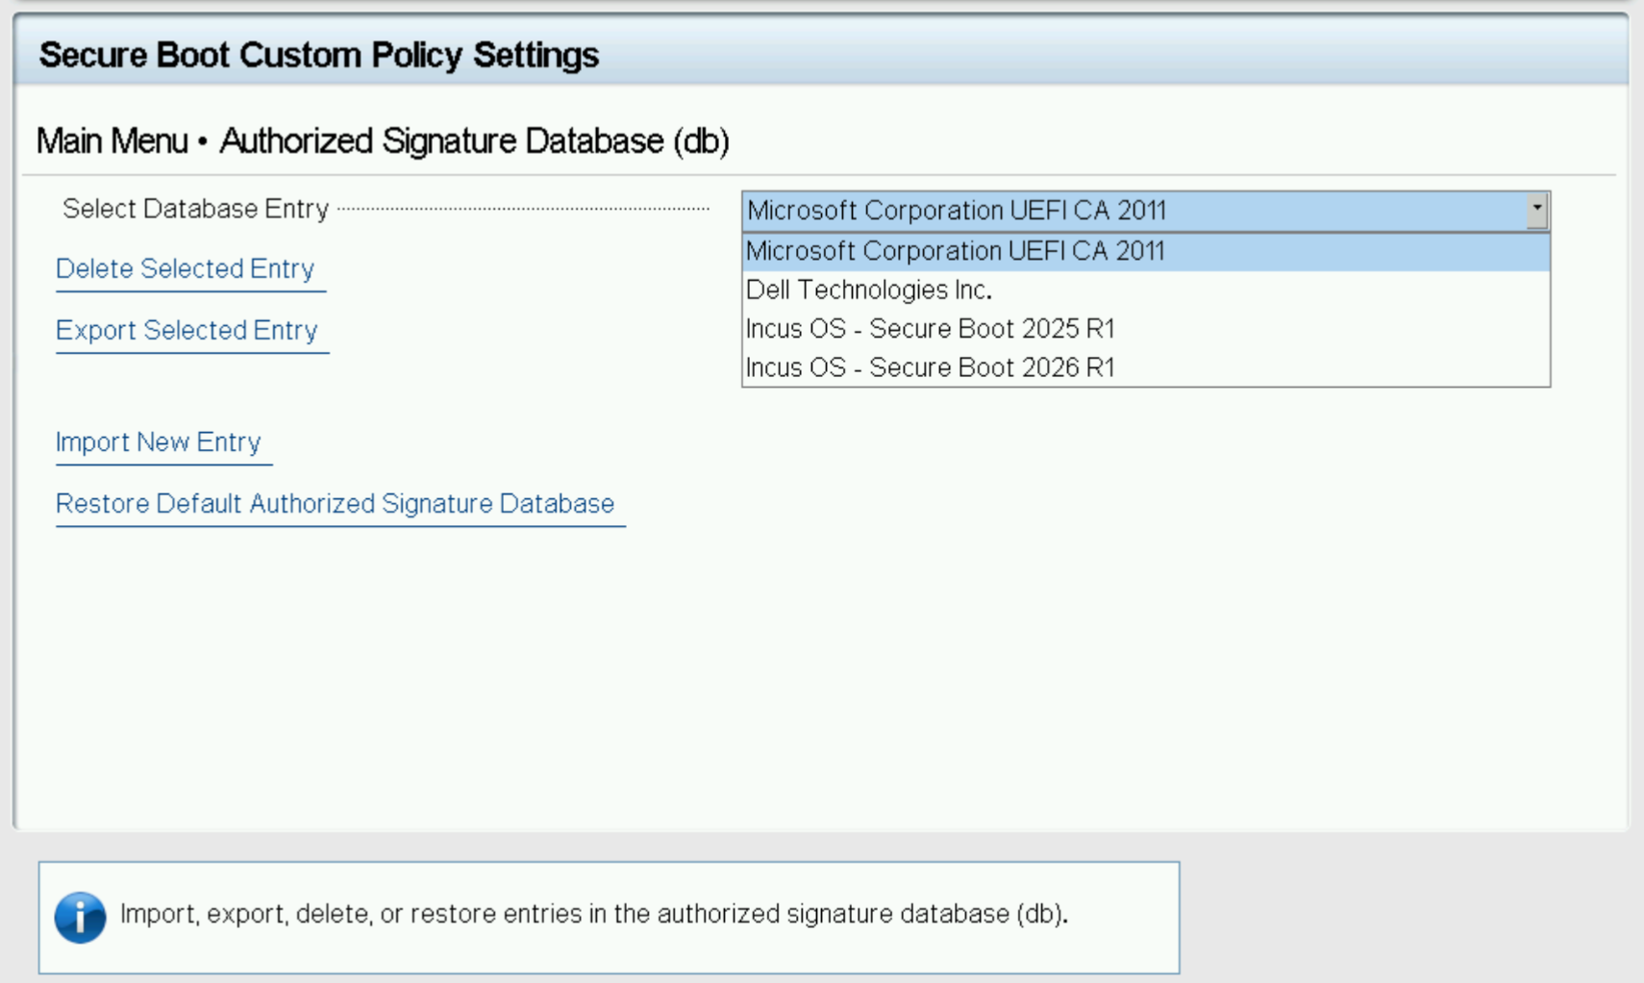The height and width of the screenshot is (983, 1644).
Task: Open Export Selected Entry
Action: [187, 331]
